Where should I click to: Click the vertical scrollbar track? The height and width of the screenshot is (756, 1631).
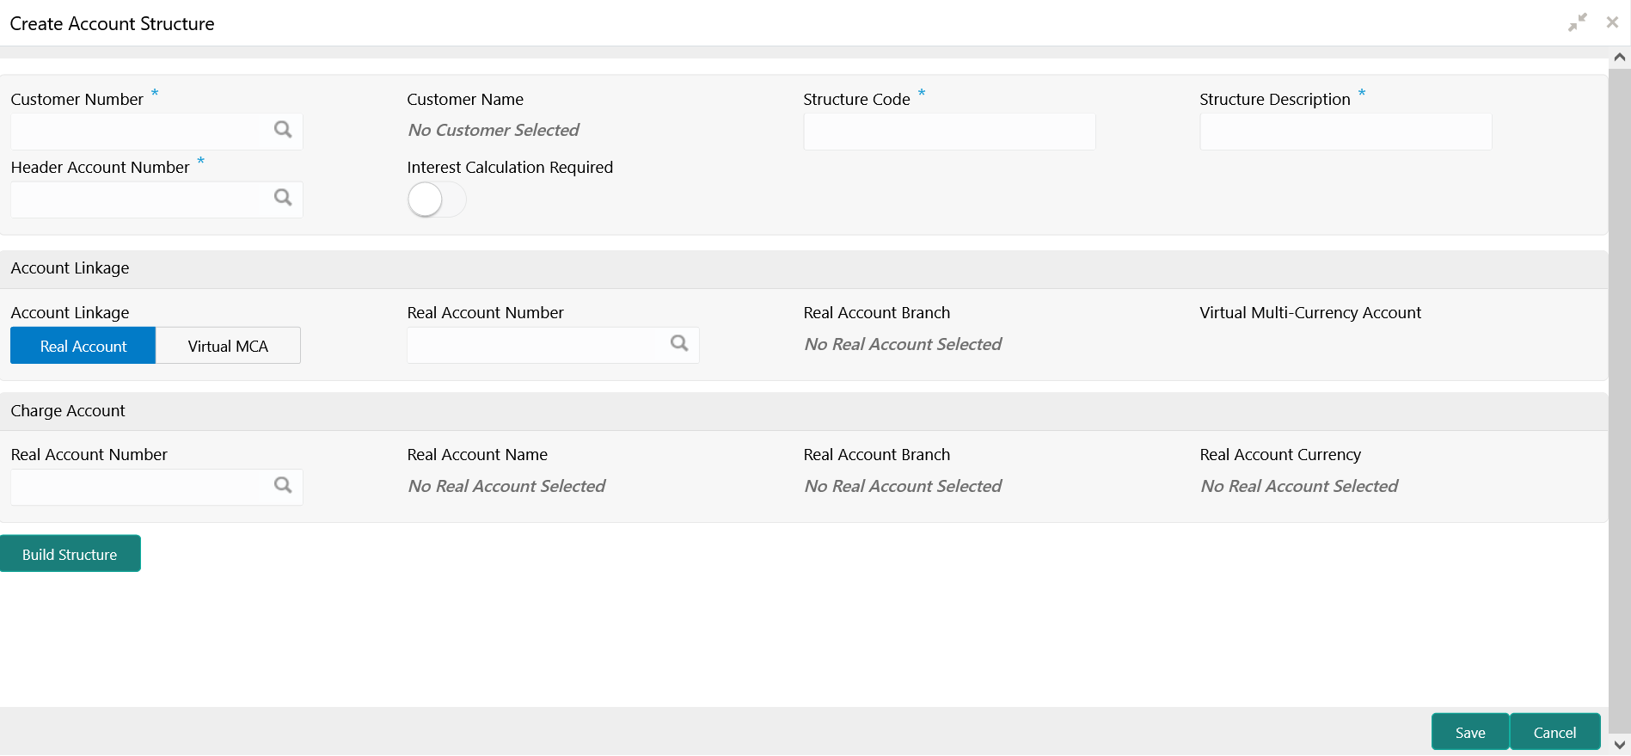(x=1620, y=396)
